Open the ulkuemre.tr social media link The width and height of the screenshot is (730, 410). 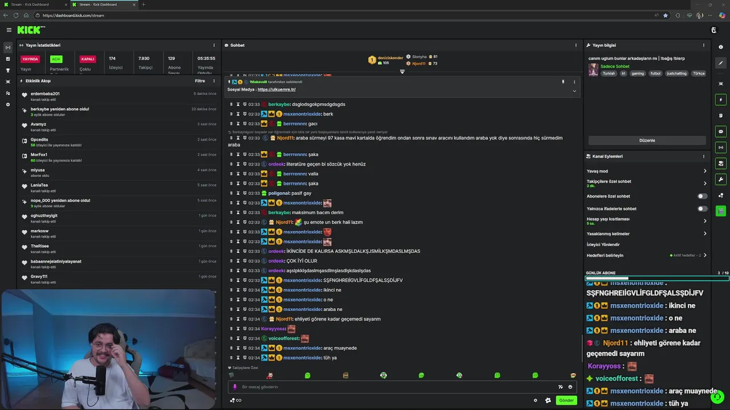click(277, 89)
